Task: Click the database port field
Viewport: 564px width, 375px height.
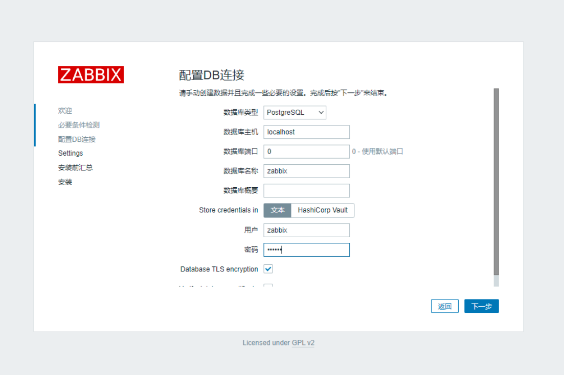Action: tap(306, 152)
